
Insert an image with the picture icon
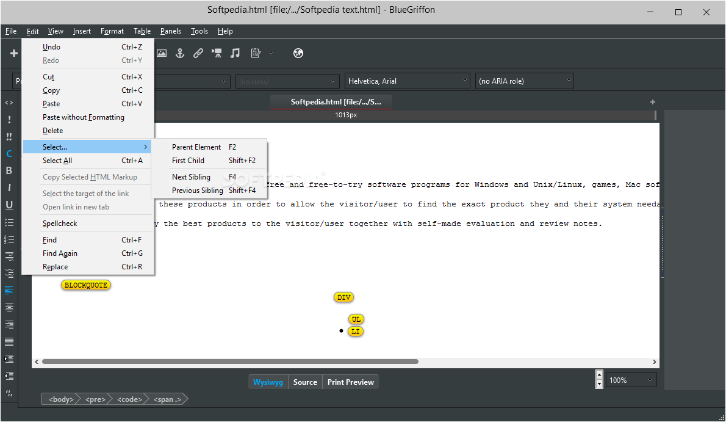[x=162, y=53]
